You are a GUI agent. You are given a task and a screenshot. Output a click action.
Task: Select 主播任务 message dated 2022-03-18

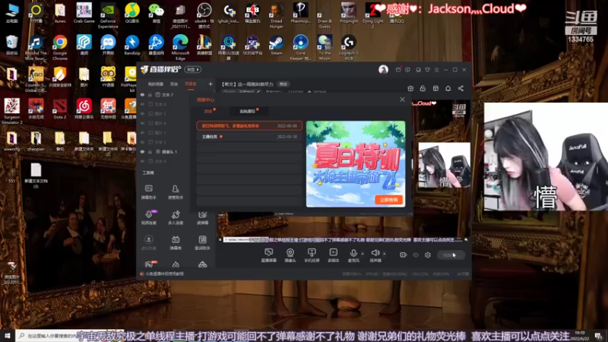(249, 137)
